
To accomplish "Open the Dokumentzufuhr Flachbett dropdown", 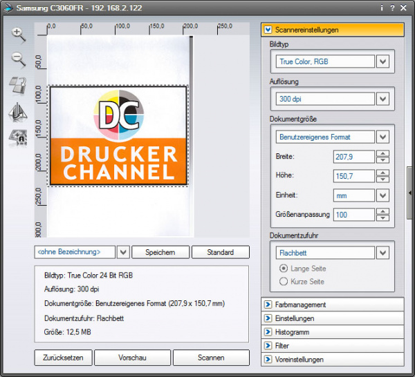I will [383, 253].
